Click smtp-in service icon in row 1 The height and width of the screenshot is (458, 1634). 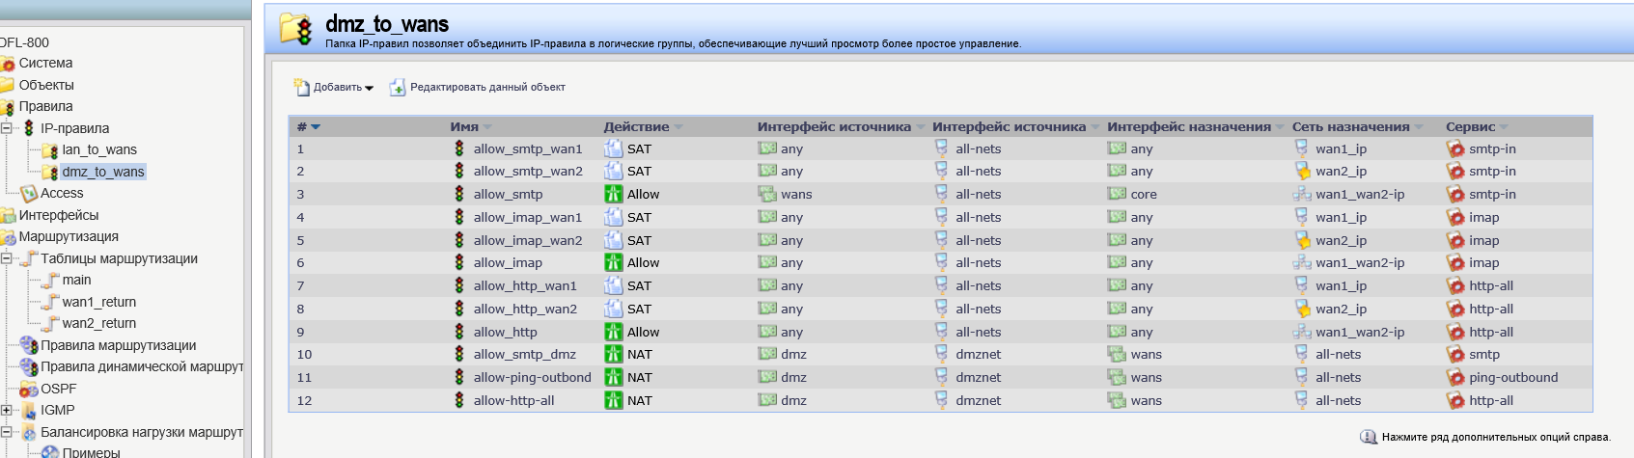1455,148
